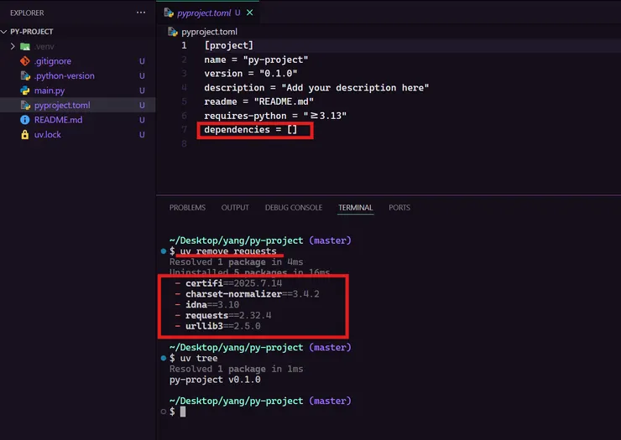Click command marker dot beside uv remove
621x440 pixels.
coord(163,251)
